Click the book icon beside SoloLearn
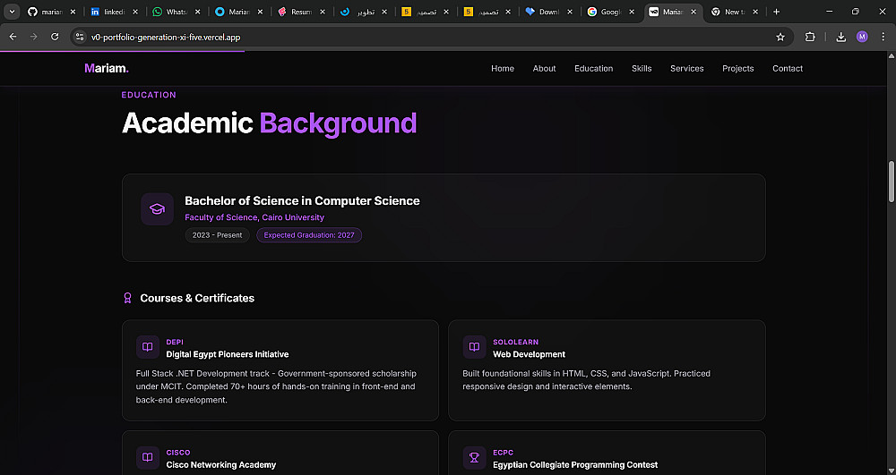 pos(474,347)
